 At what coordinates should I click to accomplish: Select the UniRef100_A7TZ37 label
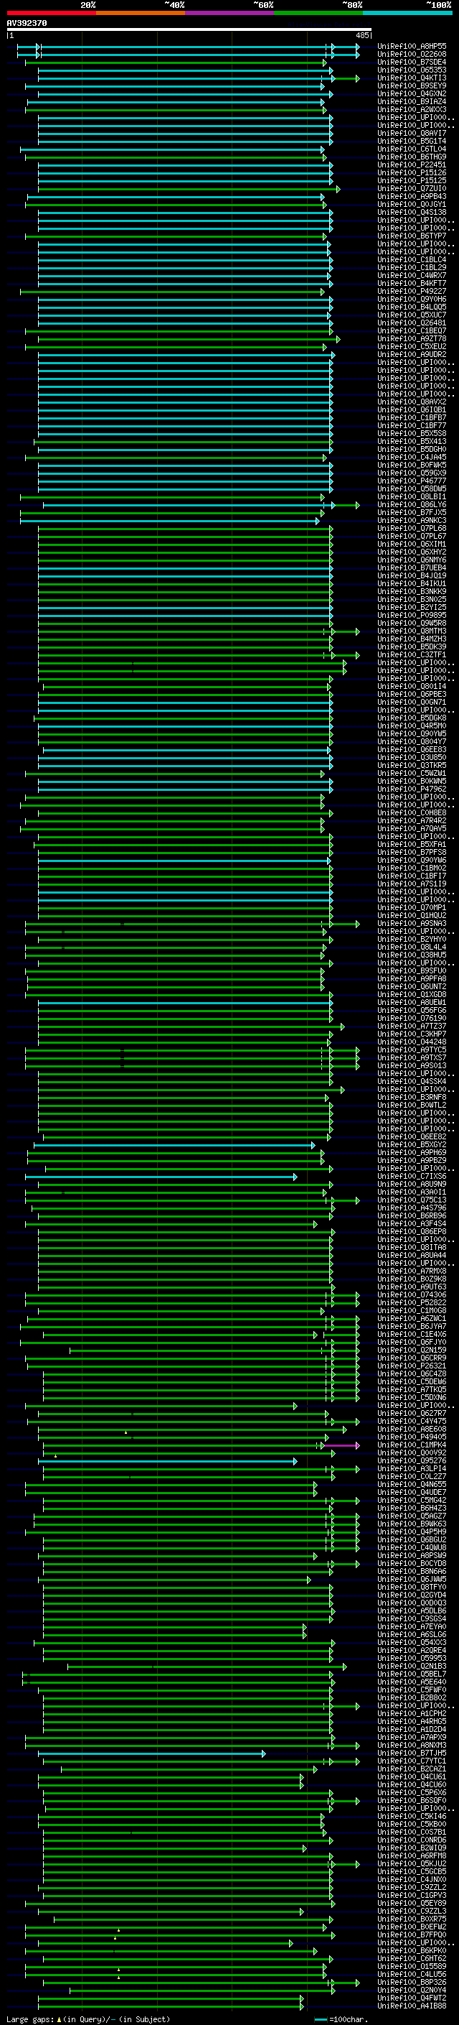pyautogui.click(x=412, y=1026)
